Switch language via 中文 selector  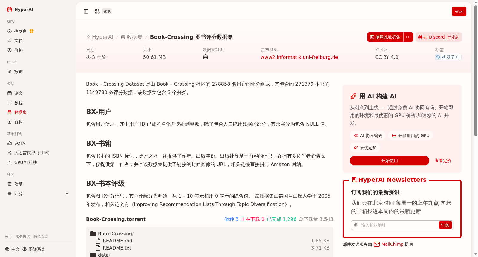[12, 249]
